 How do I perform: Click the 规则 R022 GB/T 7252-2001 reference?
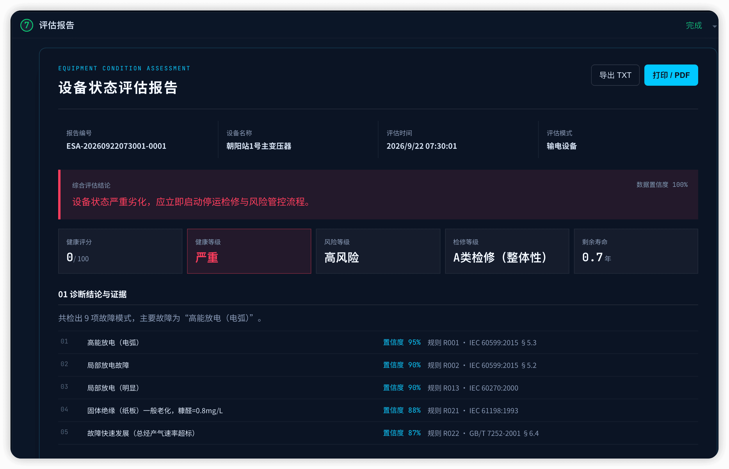pos(483,433)
